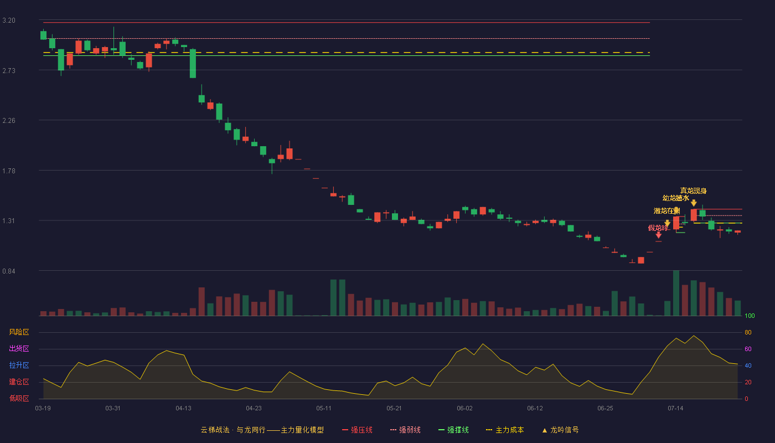The width and height of the screenshot is (775, 443).
Task: Click the 03-31 date label
Action: pos(113,408)
